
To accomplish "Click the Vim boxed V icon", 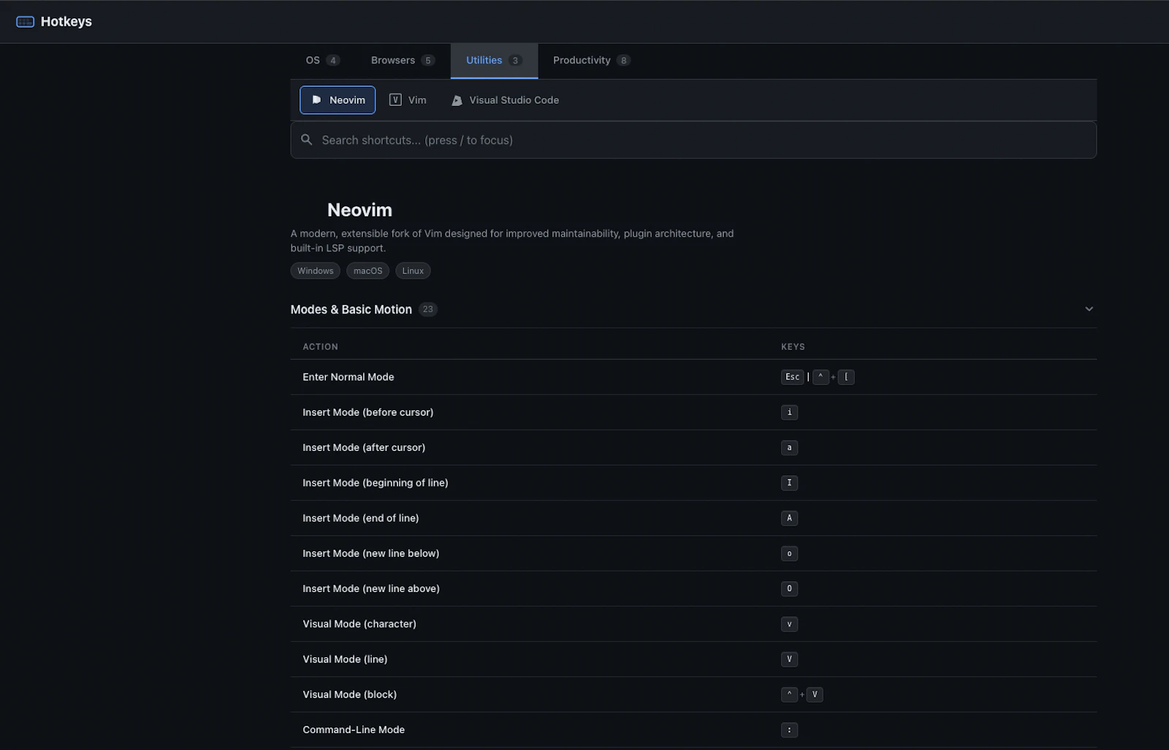I will click(x=395, y=100).
